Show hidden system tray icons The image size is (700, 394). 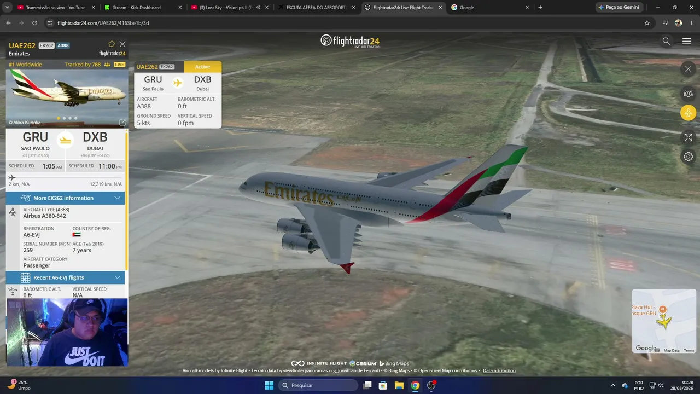(612, 385)
